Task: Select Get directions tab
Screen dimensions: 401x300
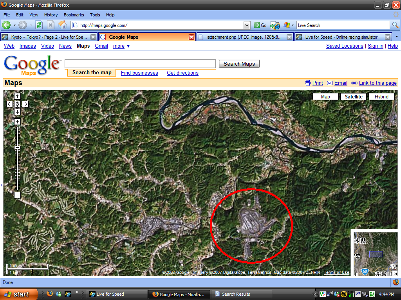Action: tap(182, 73)
